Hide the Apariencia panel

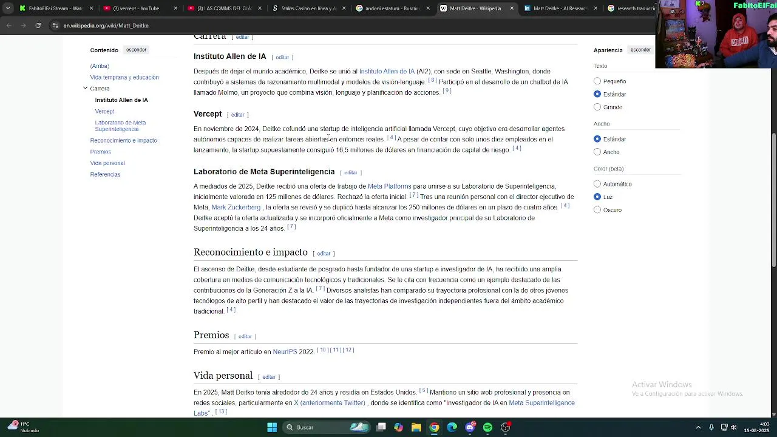(x=640, y=50)
